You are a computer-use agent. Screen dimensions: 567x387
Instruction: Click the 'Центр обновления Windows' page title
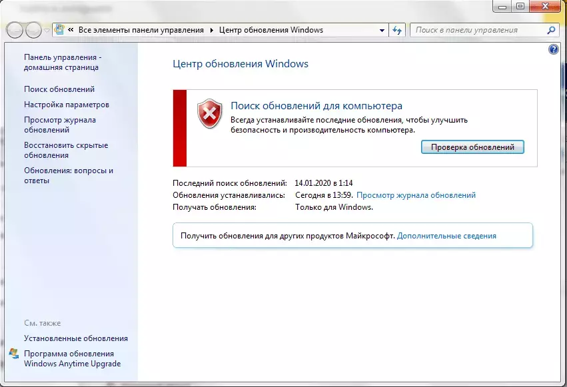pyautogui.click(x=241, y=64)
